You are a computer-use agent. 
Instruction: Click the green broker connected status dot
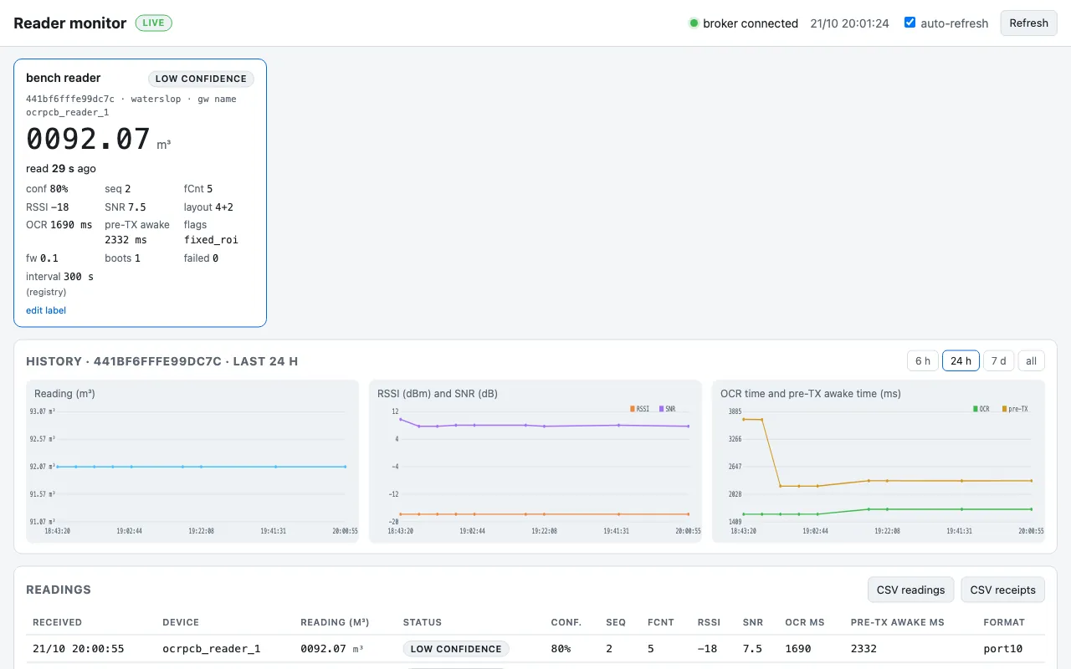694,23
